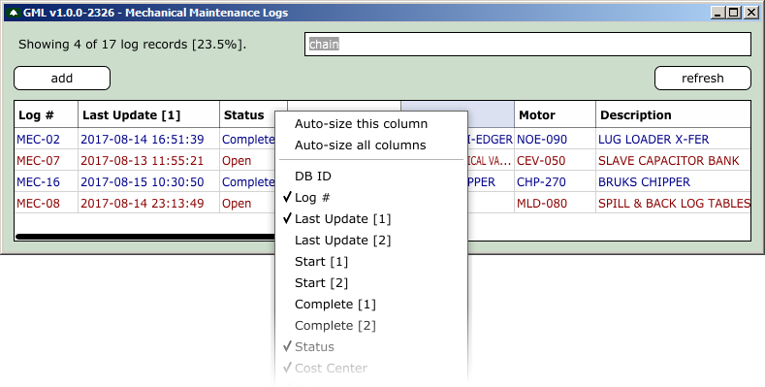Click description SLAVE CAPACITOR BANK

[668, 161]
